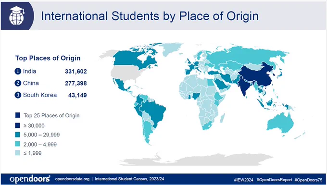Click the value 277,398

click(x=75, y=83)
